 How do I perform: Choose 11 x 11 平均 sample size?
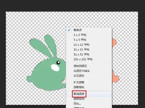89,45
